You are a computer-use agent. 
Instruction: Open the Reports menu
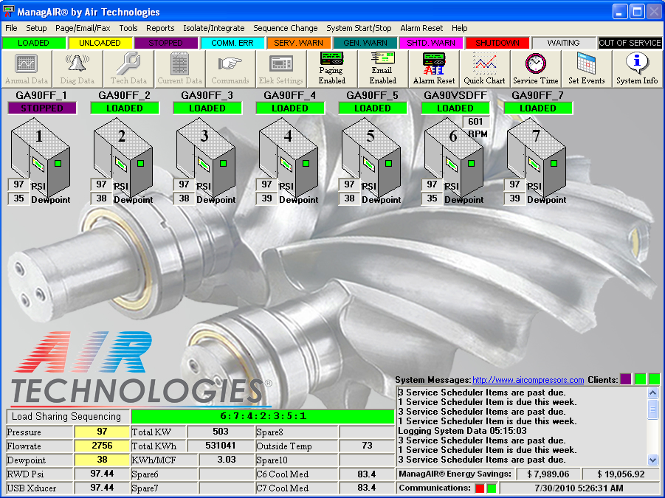click(160, 28)
